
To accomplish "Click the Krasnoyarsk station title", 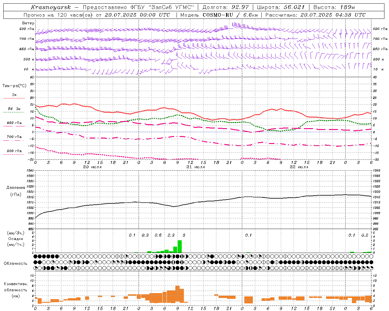I will click(50, 7).
